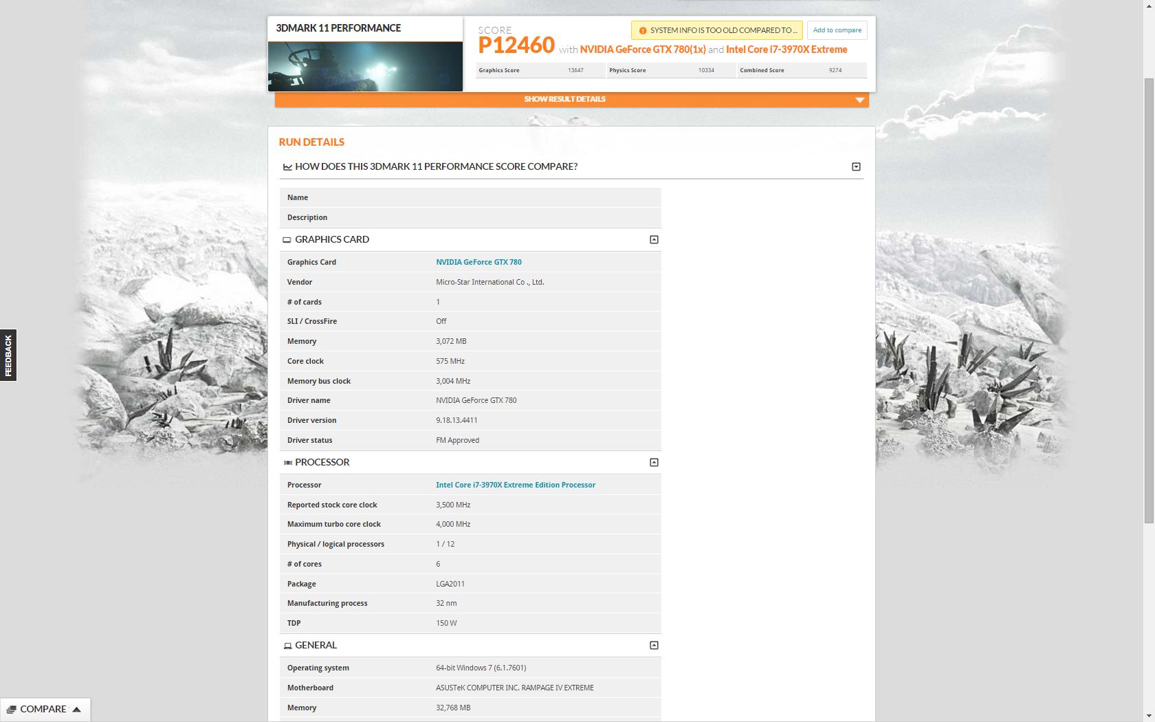The height and width of the screenshot is (722, 1155).
Task: Expand the score comparison section toggle
Action: [856, 167]
